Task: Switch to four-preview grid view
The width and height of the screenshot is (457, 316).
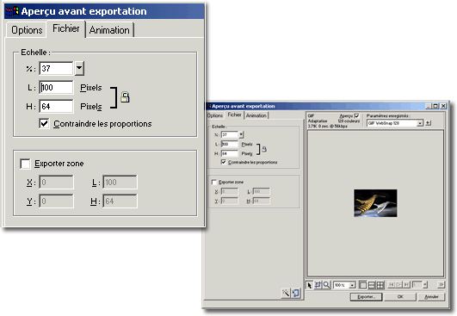Action: click(380, 285)
